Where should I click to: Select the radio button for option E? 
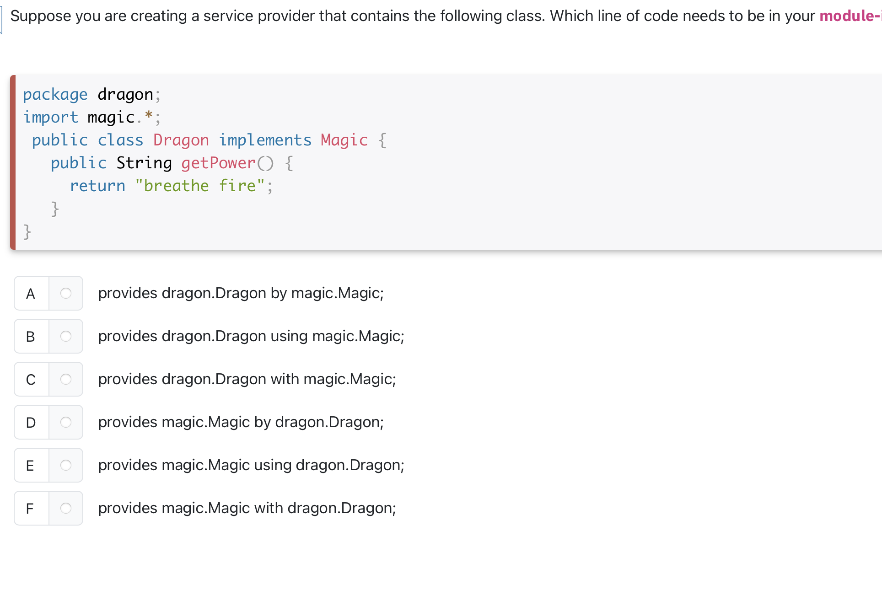pyautogui.click(x=66, y=465)
